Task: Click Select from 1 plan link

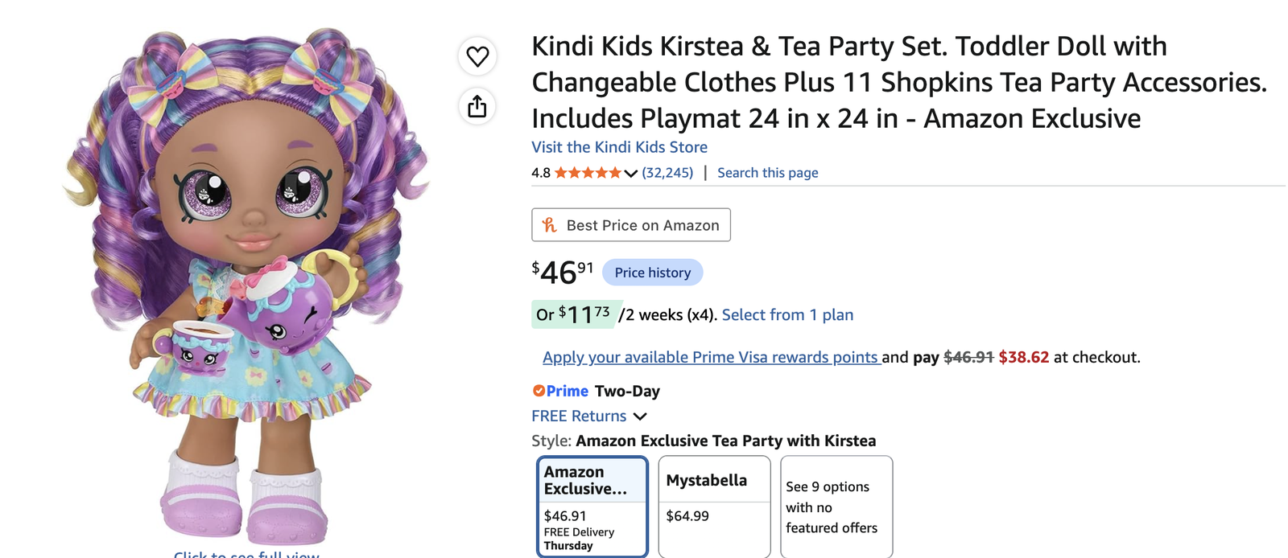Action: point(787,315)
